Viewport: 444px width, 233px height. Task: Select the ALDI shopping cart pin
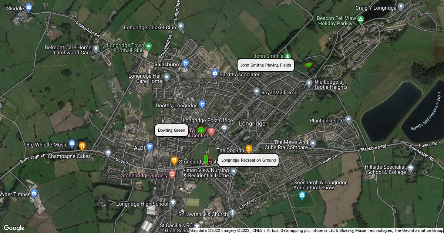pos(150,147)
